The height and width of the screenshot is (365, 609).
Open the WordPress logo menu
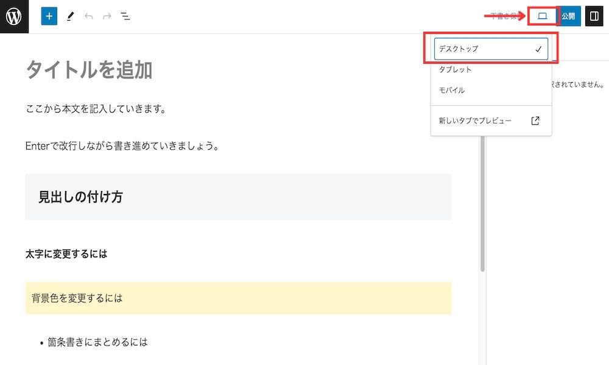pyautogui.click(x=14, y=16)
